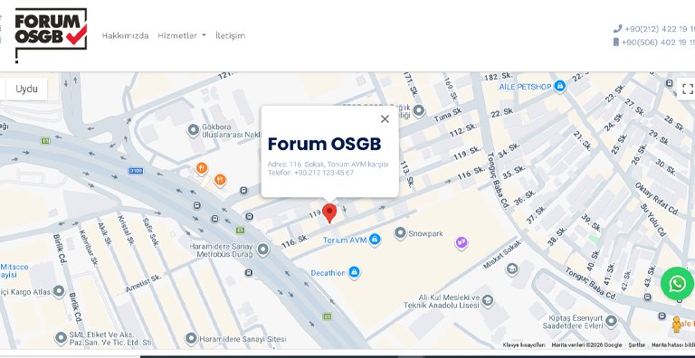The image size is (695, 358).
Task: Click the Telefon line in the info window
Action: pyautogui.click(x=310, y=173)
